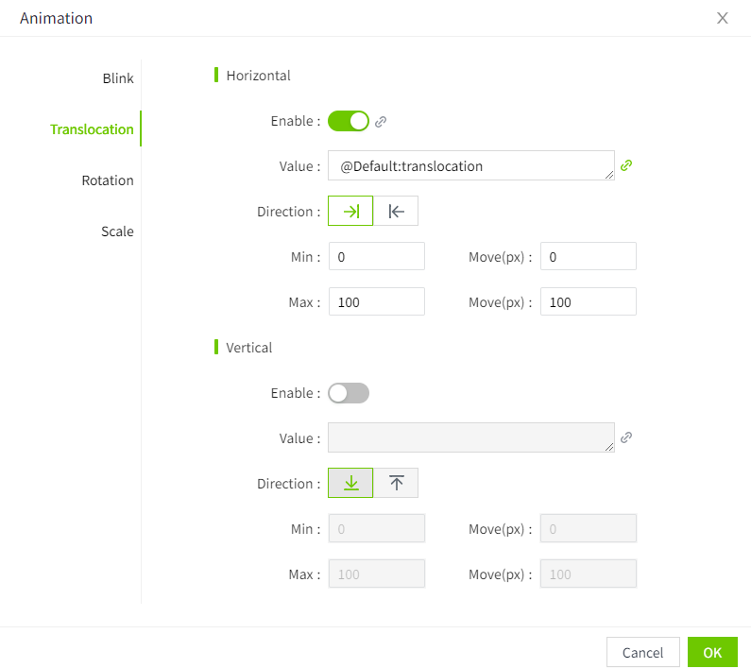Screen dimensions: 751x668
Task: Select the downward Vertical direction icon
Action: click(350, 483)
